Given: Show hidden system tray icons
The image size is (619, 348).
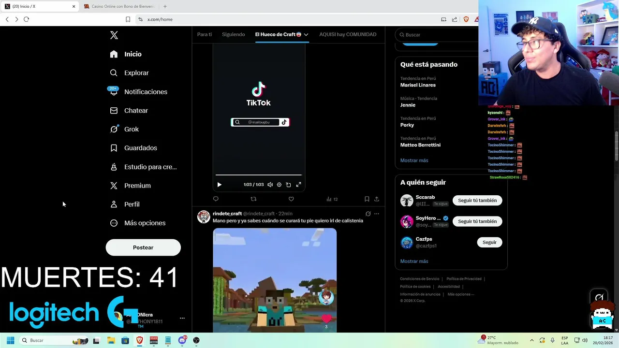Looking at the screenshot, I should 531,340.
